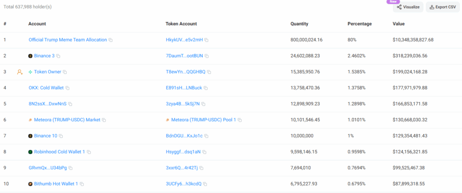Click the Account column header
Image resolution: width=462 pixels, height=193 pixels.
pos(37,24)
